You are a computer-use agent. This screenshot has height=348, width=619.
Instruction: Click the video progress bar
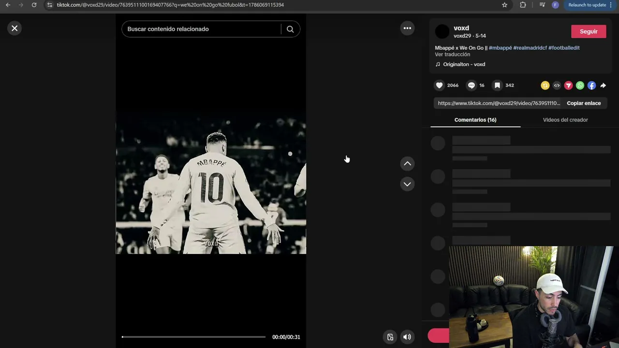click(193, 337)
